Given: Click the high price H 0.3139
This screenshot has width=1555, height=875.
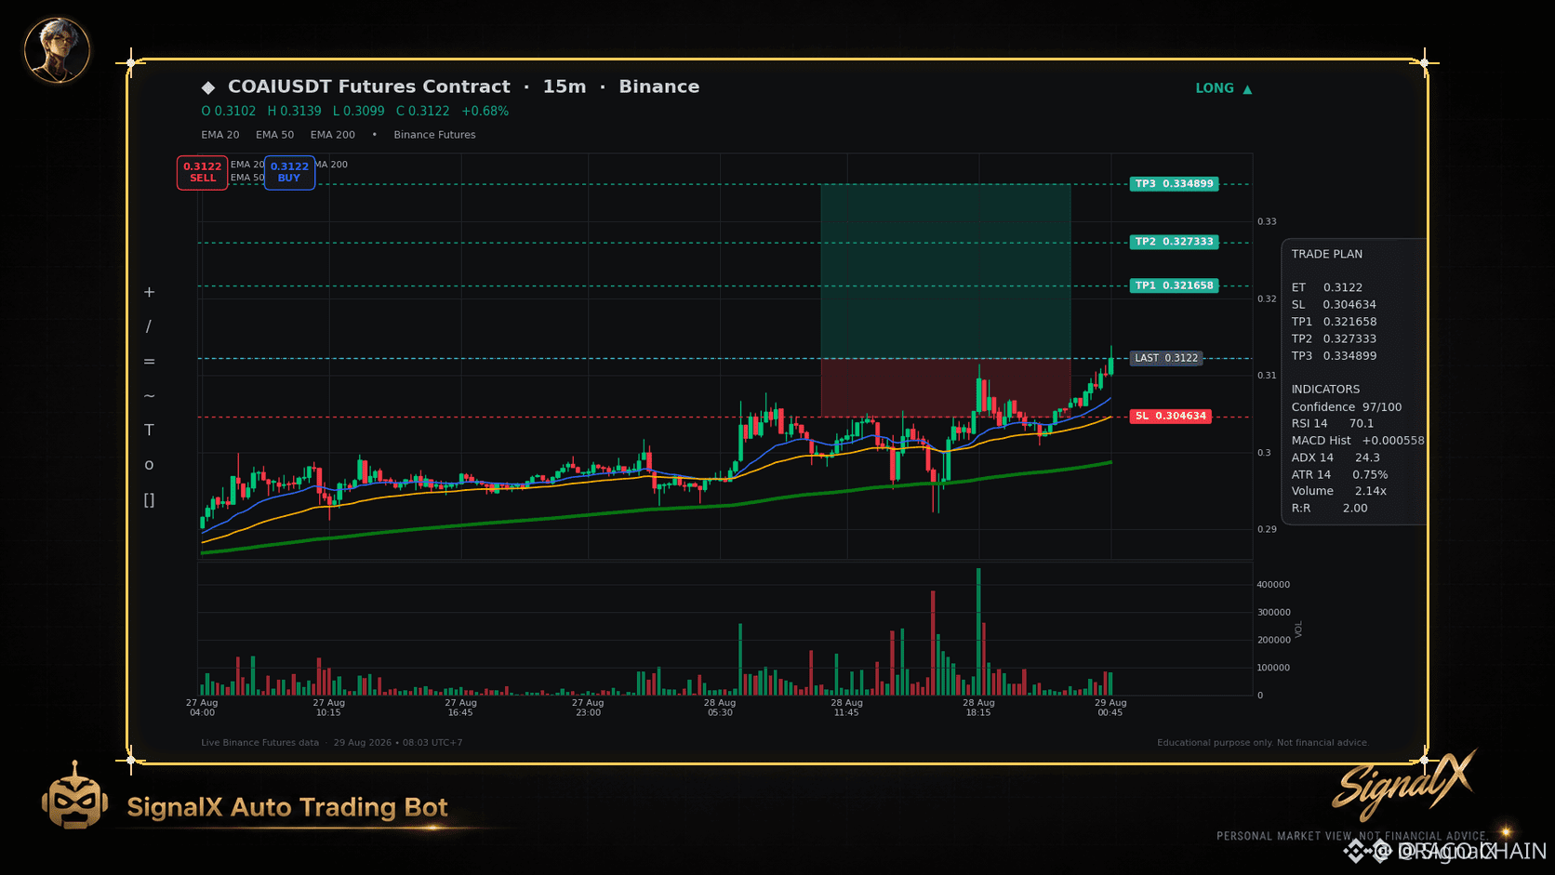Looking at the screenshot, I should tap(295, 111).
